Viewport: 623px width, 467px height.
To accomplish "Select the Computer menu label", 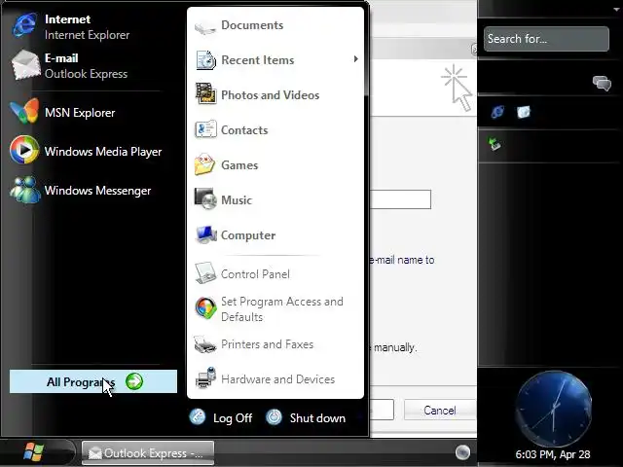I will coord(248,235).
